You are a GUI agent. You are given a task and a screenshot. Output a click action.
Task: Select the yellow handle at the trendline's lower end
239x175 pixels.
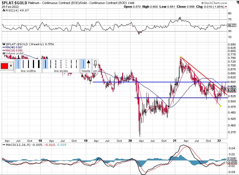[221, 106]
